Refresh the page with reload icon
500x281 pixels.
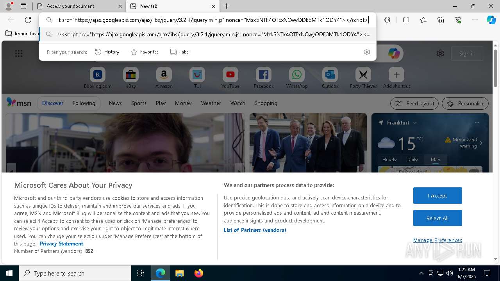(x=28, y=20)
